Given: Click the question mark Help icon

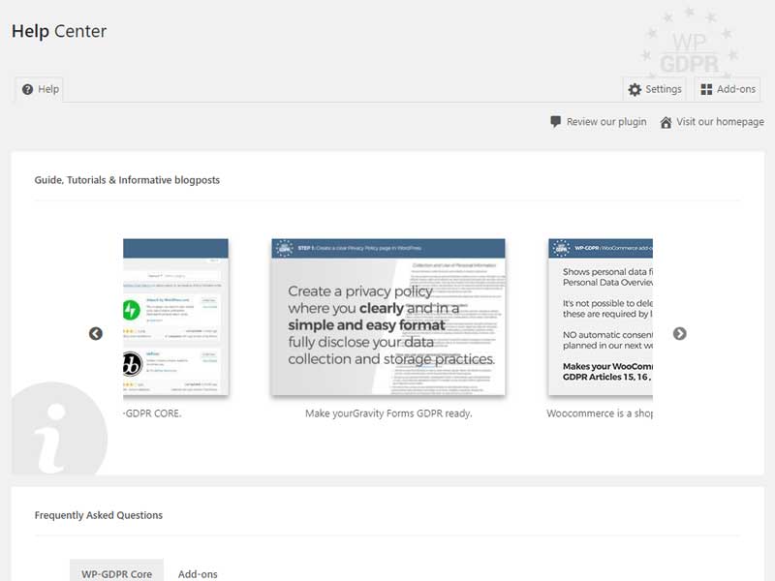Looking at the screenshot, I should (x=28, y=89).
